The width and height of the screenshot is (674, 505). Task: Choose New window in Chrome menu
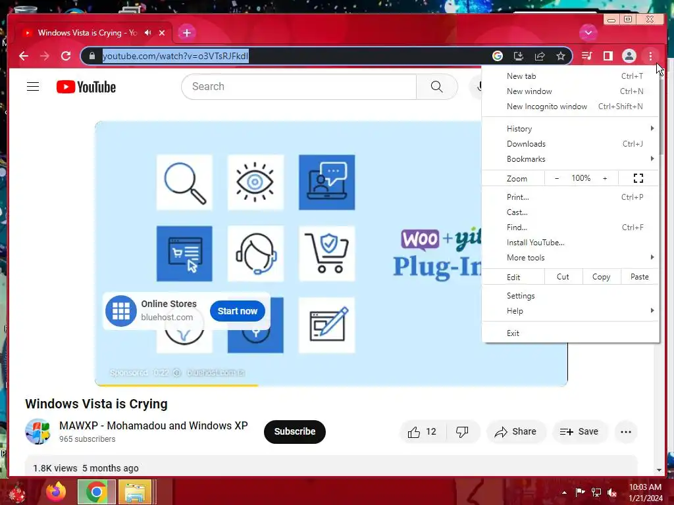click(570, 91)
